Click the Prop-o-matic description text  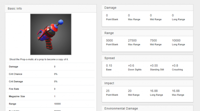[x=39, y=59]
